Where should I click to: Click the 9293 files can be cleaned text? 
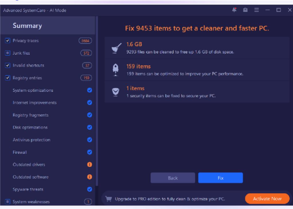click(180, 52)
